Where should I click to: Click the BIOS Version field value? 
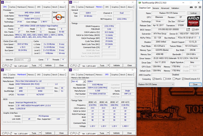click(x=169, y=30)
